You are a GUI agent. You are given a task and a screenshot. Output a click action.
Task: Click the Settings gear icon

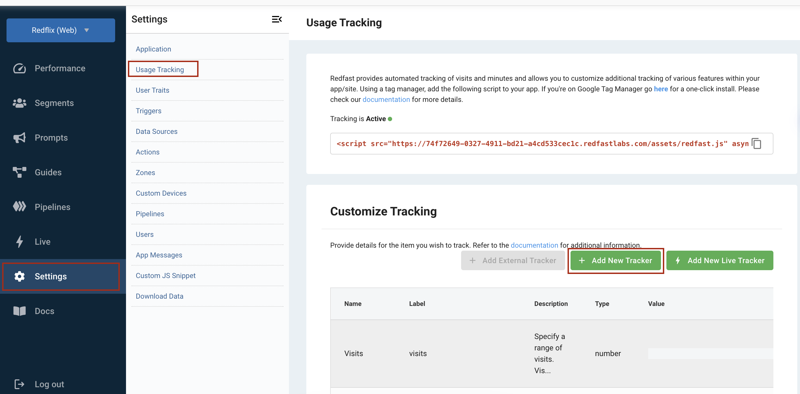19,276
